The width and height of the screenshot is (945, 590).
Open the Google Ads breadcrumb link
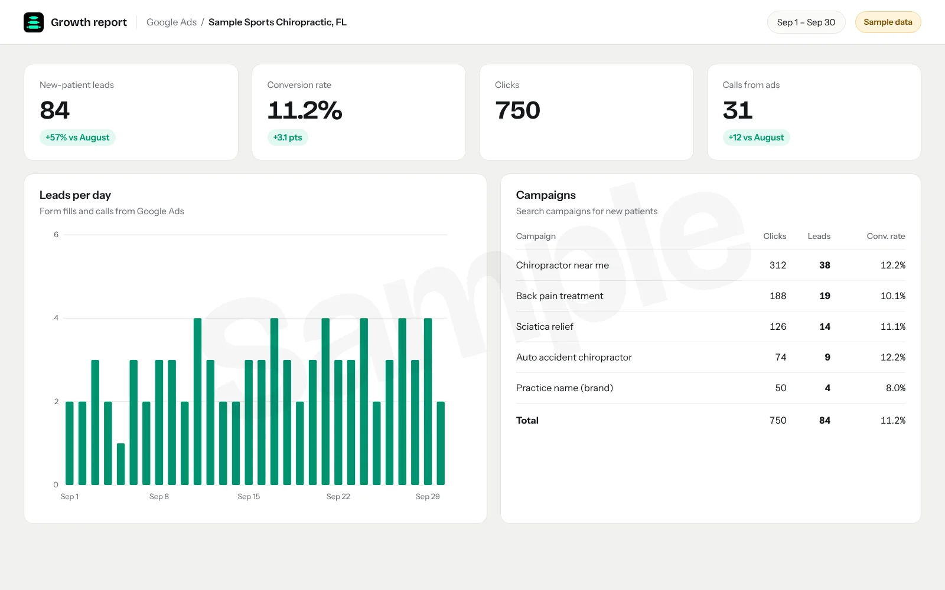(x=171, y=22)
